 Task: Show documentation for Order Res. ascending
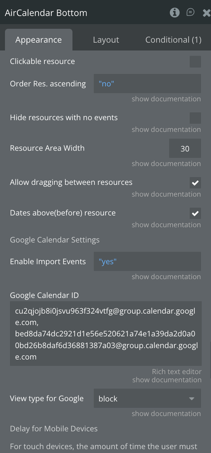[166, 99]
